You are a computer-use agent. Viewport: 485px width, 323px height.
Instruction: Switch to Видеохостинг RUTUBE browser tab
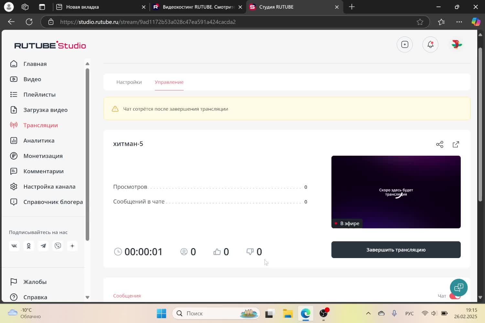[x=198, y=7]
